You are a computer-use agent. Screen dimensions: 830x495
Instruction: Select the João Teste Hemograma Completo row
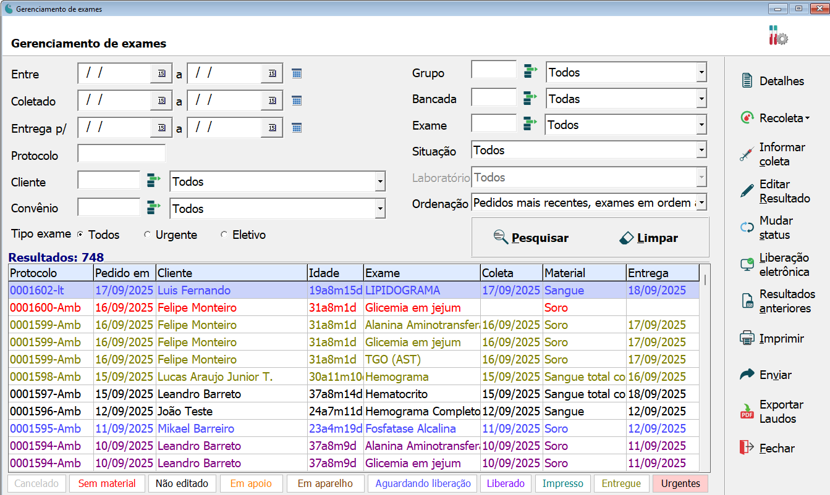(354, 411)
